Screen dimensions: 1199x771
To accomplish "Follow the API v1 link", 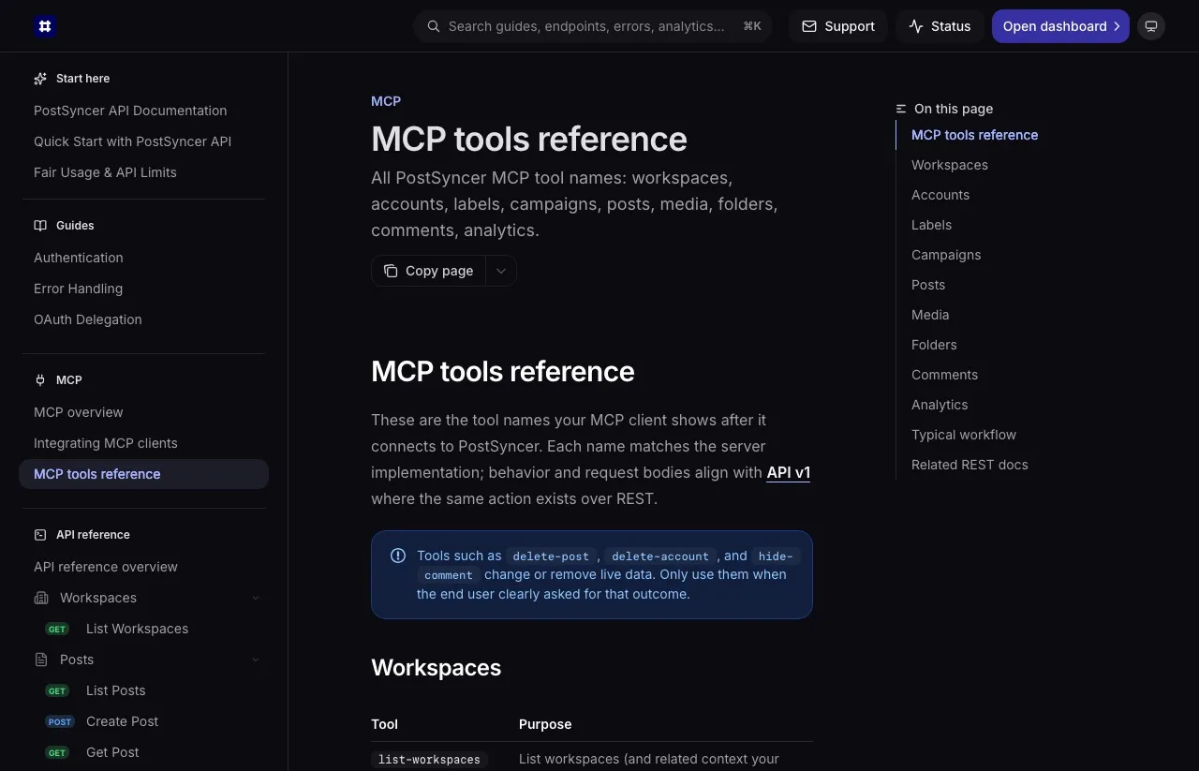I will tap(788, 472).
